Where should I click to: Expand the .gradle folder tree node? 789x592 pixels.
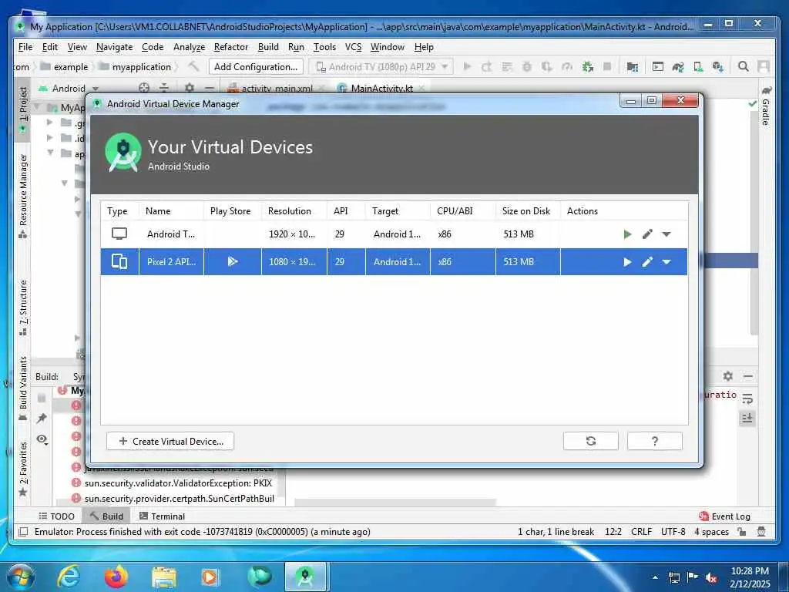click(49, 123)
